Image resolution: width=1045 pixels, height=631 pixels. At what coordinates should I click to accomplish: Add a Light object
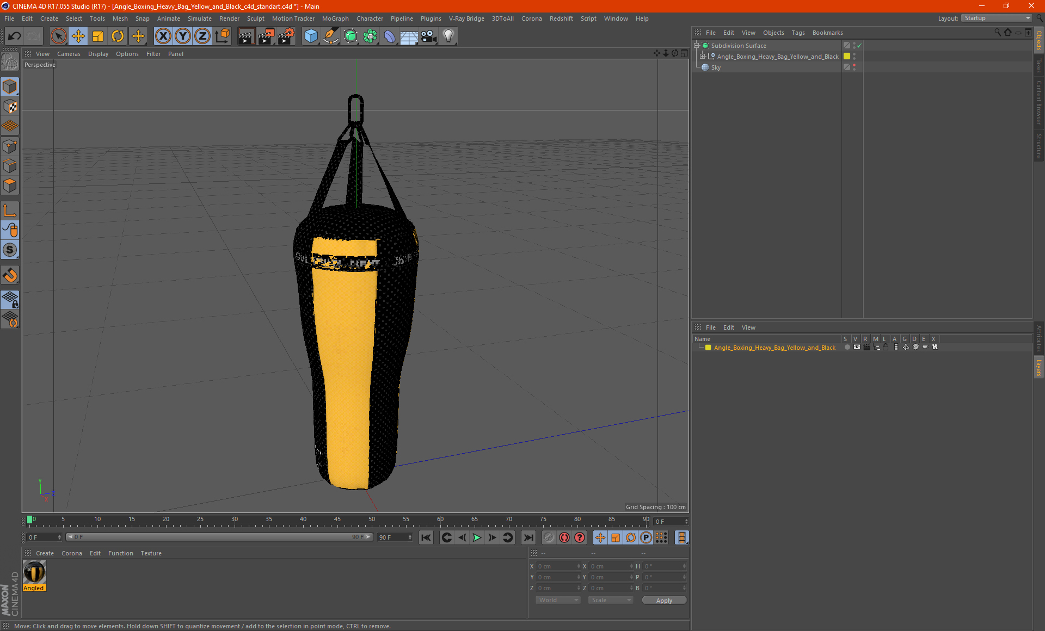pos(448,36)
